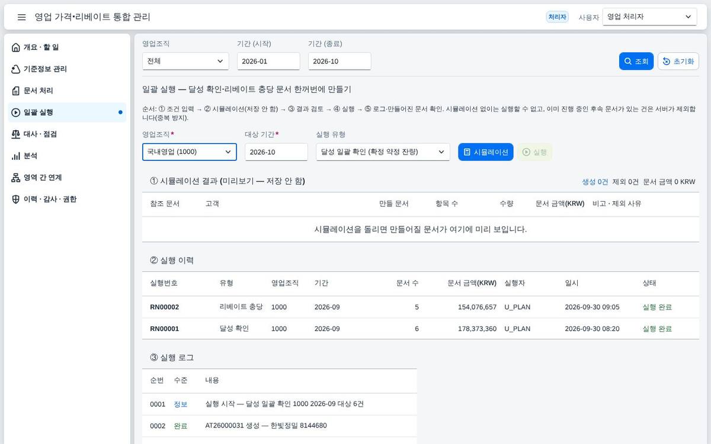Open the 사용자 dropdown showing 영업 처리자
711x444 pixels.
(649, 17)
